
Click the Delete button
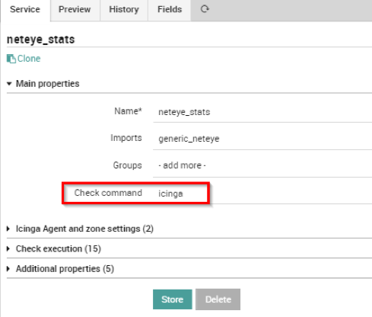pyautogui.click(x=218, y=299)
